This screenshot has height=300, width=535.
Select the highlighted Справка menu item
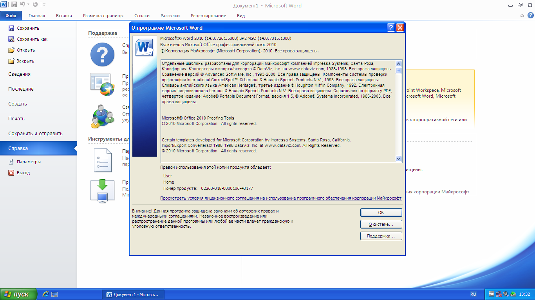(38, 148)
